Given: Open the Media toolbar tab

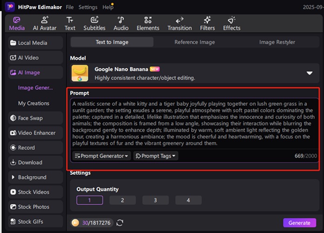Looking at the screenshot, I should (17, 24).
